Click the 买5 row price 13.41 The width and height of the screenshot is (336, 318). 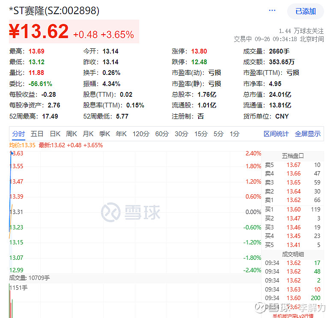[x=294, y=245]
